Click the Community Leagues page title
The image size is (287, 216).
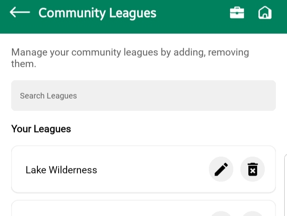pos(97,13)
